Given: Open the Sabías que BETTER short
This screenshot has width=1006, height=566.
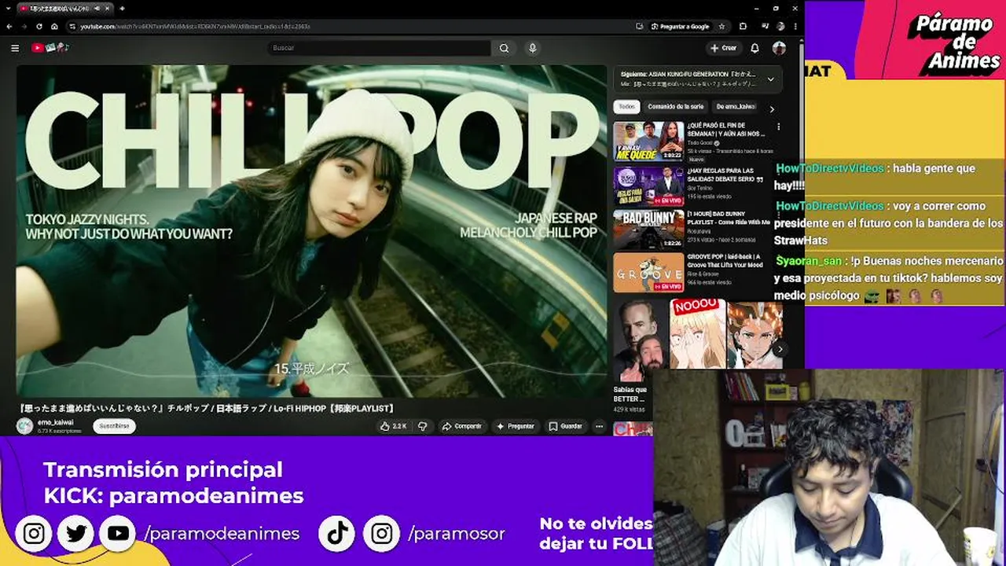Looking at the screenshot, I should (x=641, y=340).
